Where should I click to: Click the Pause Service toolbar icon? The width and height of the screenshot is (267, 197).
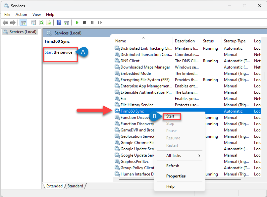tap(92, 22)
